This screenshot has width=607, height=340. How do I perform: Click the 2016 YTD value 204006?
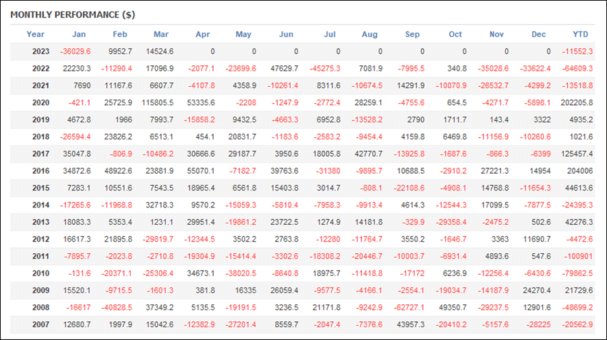(x=580, y=171)
